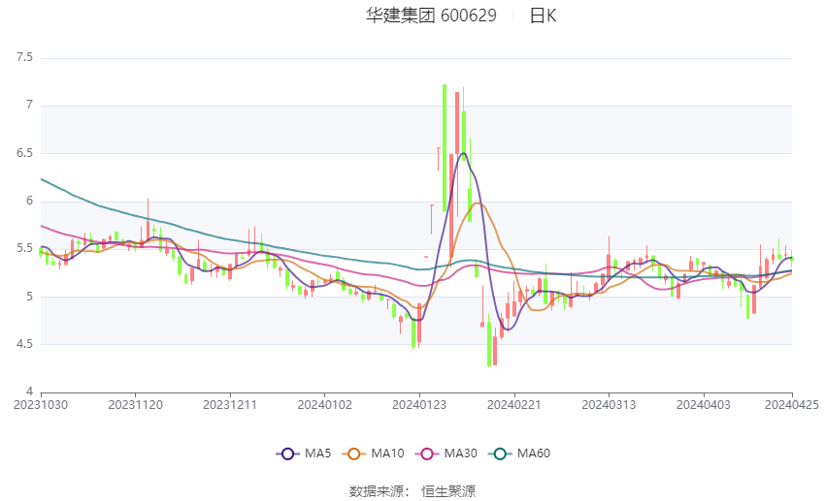The width and height of the screenshot is (825, 501).
Task: Toggle the MA60 legend series
Action: pyautogui.click(x=519, y=454)
